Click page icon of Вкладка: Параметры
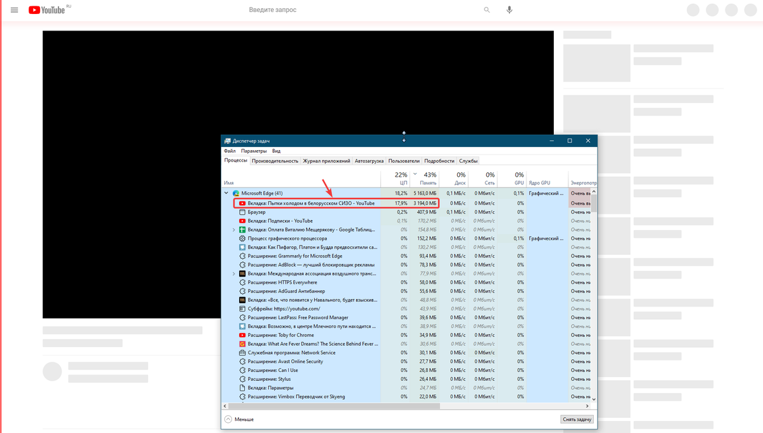This screenshot has height=433, width=763. (x=242, y=388)
